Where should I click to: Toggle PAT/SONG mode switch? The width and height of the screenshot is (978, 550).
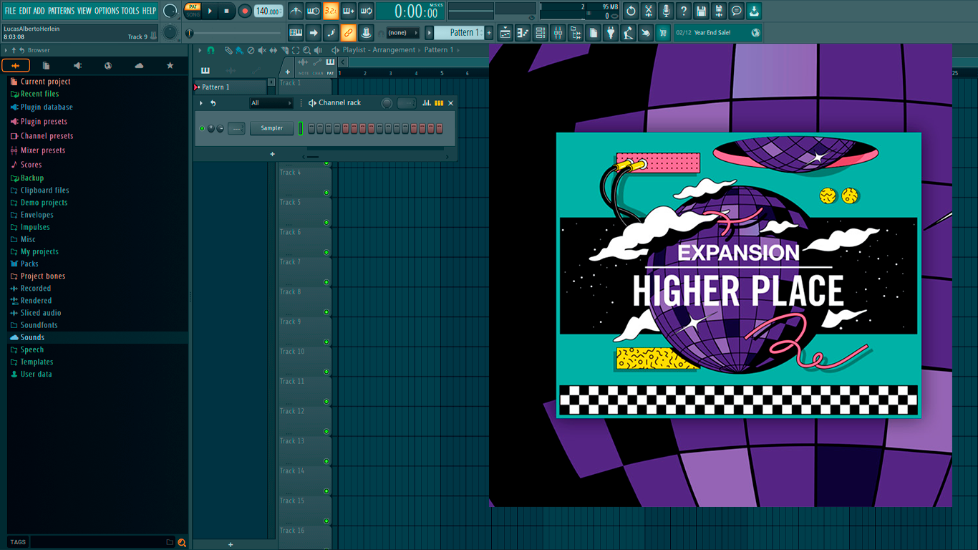point(193,11)
